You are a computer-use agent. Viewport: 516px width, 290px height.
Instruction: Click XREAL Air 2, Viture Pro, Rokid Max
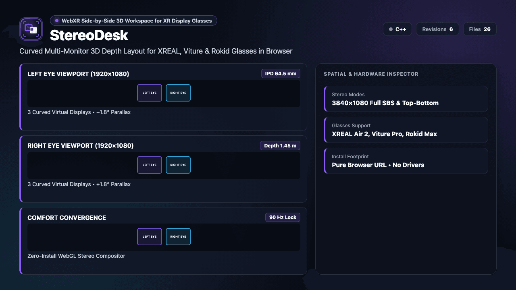[384, 134]
